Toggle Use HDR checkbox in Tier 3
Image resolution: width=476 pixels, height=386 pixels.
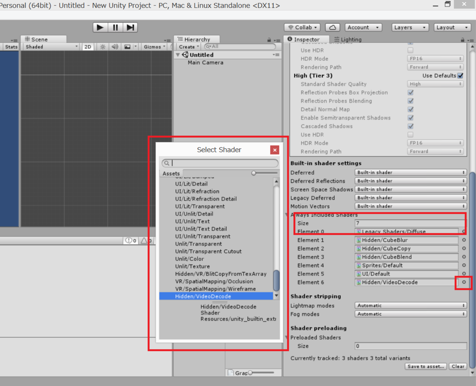tap(410, 134)
